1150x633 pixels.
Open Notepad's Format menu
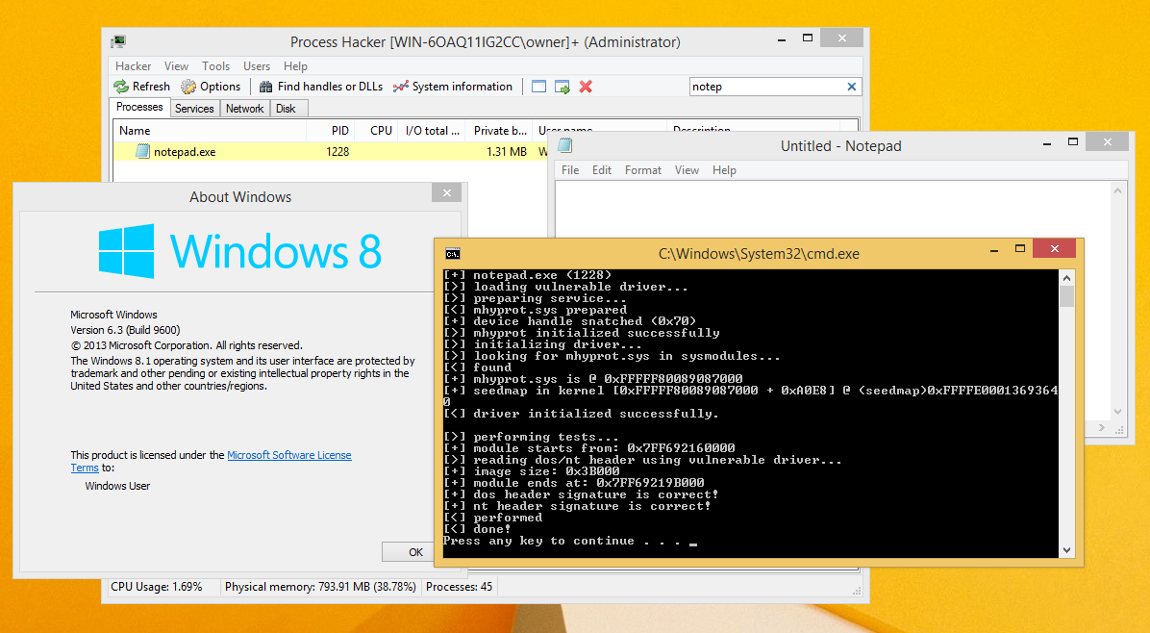coord(642,170)
